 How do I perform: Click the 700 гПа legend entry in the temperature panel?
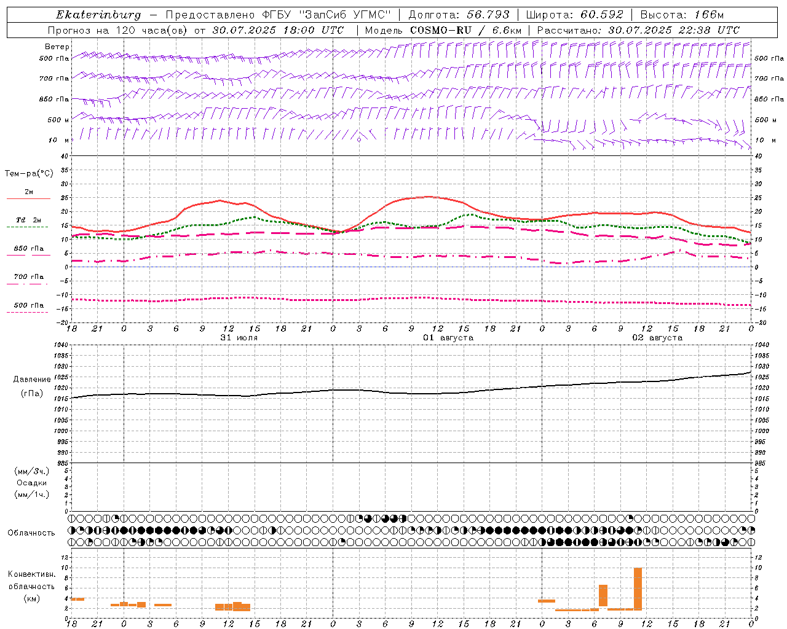tap(28, 276)
